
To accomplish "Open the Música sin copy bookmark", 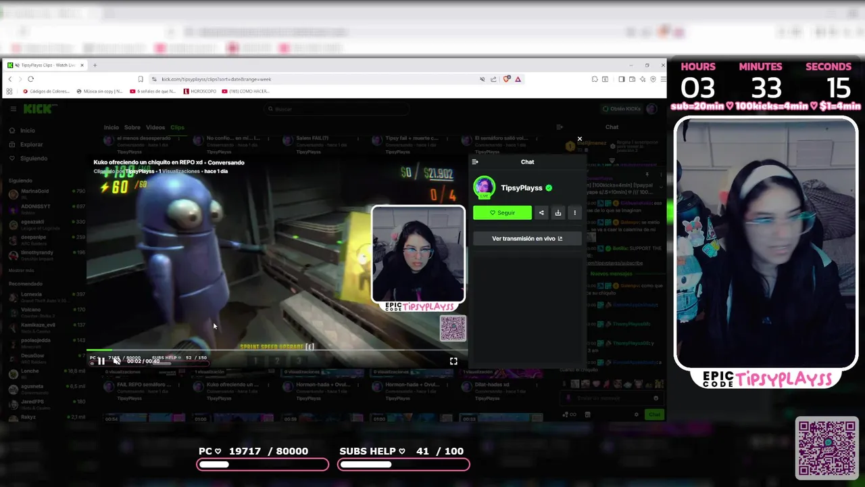I will 100,91.
